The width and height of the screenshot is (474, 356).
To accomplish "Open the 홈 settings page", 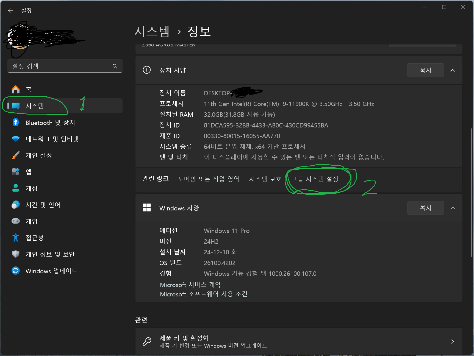I will 65,90.
